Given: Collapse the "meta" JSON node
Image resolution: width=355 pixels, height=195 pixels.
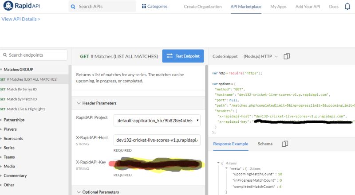Looking at the screenshot, I should click(226, 168).
